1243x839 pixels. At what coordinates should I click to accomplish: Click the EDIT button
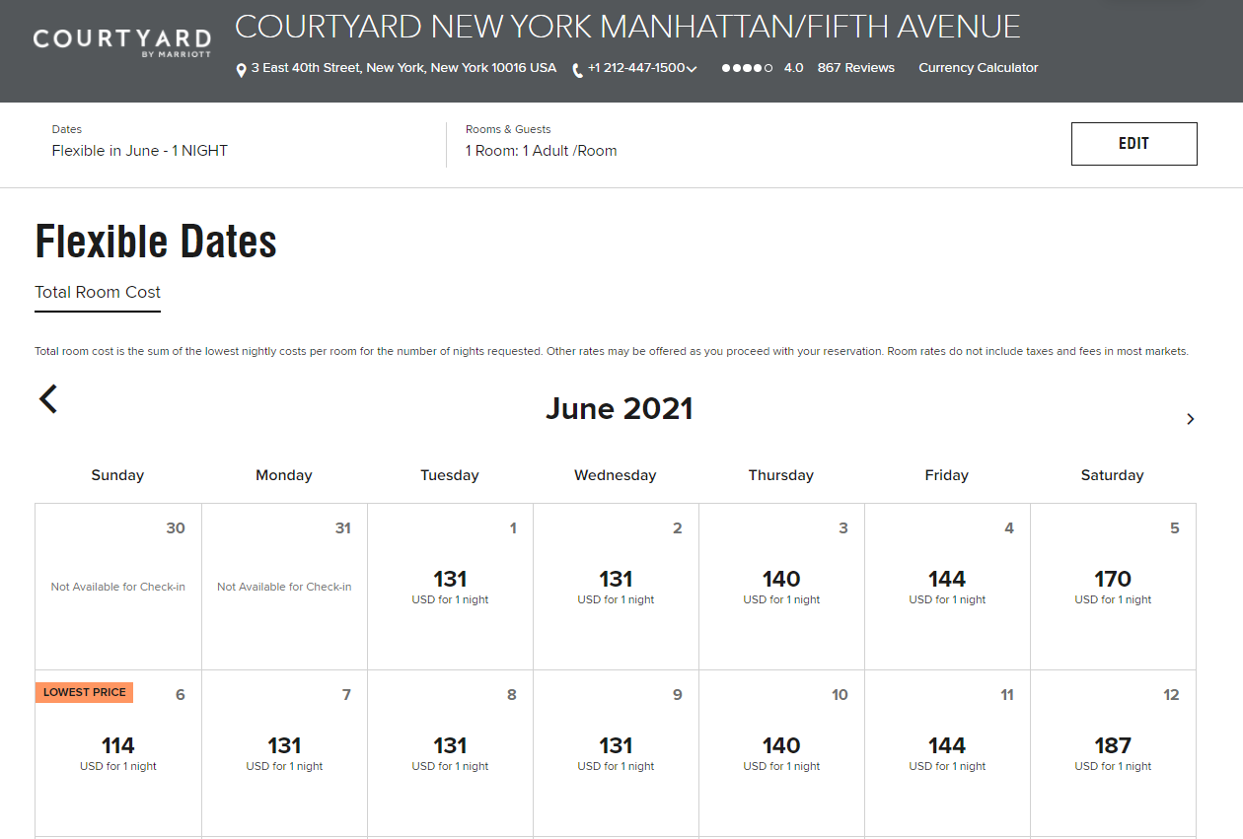1134,144
